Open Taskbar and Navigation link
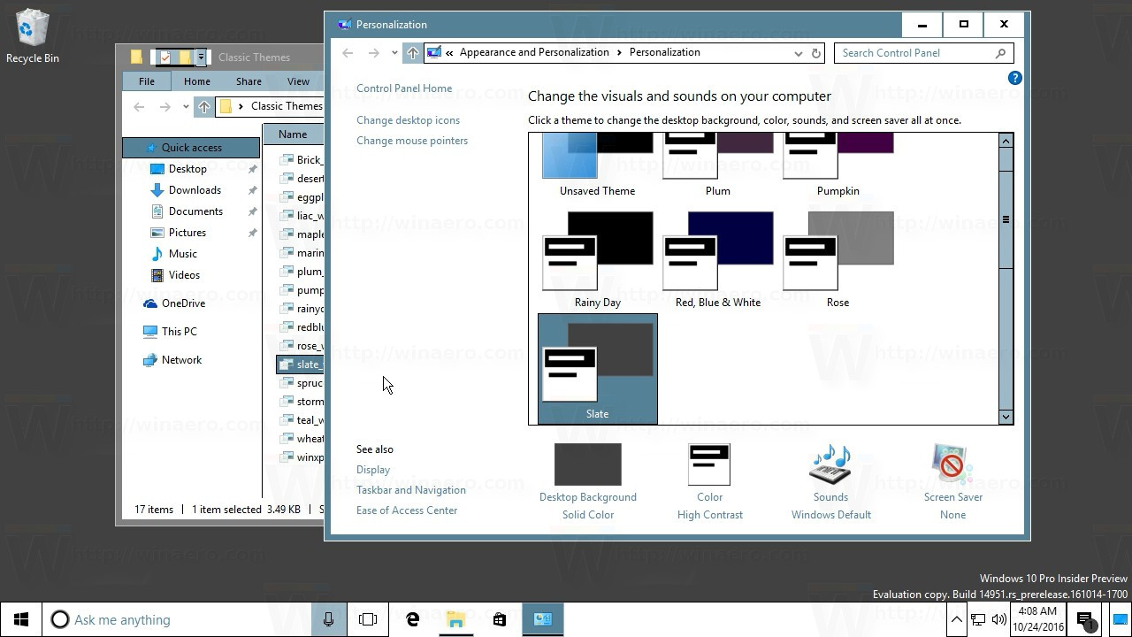Screen dimensions: 1132x637 pyautogui.click(x=411, y=490)
